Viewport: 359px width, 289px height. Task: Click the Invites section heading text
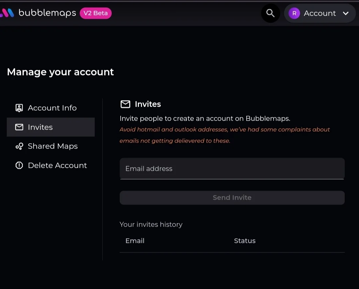tap(148, 104)
